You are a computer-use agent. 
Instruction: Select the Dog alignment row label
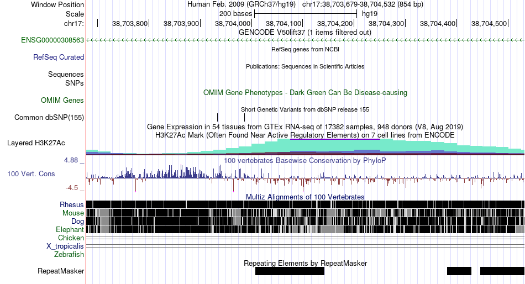click(77, 222)
